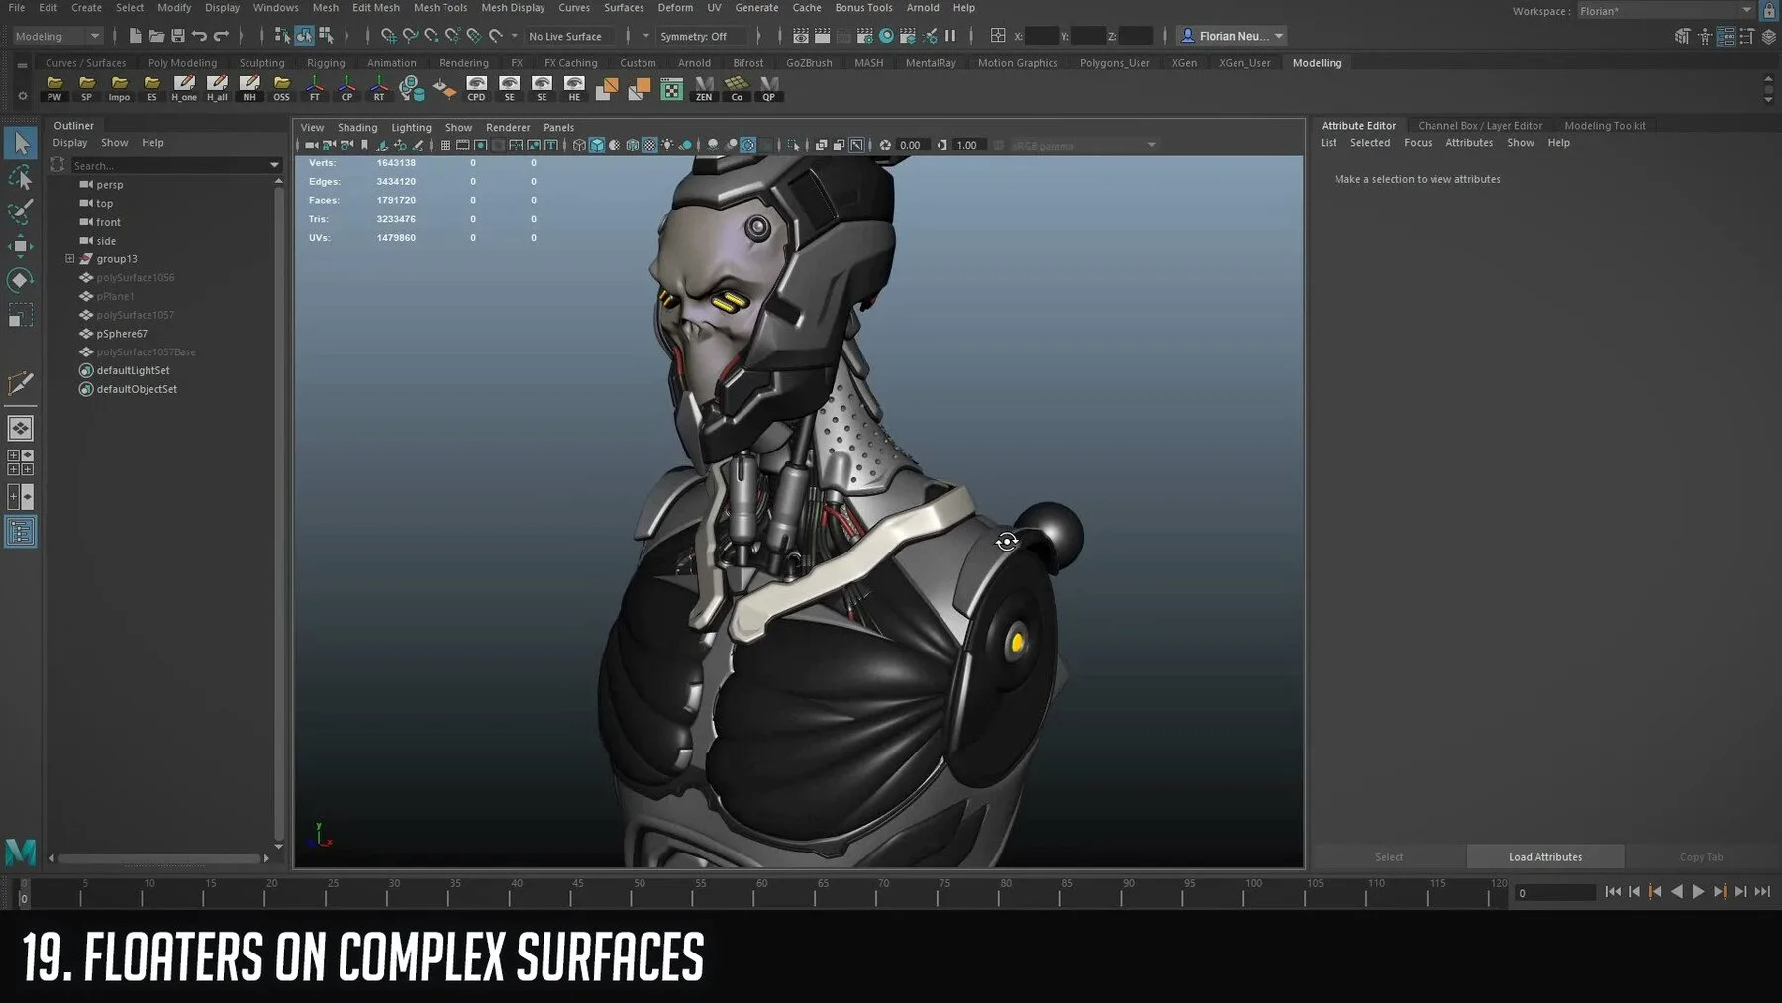Click the H_one shelf script icon

(x=184, y=88)
